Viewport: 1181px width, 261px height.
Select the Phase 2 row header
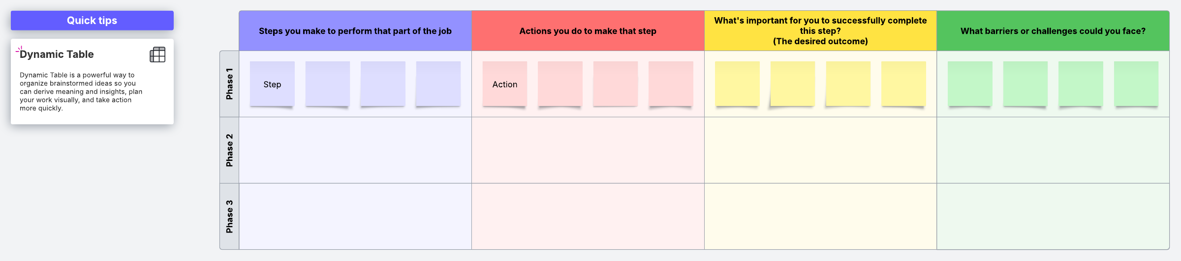pos(229,150)
